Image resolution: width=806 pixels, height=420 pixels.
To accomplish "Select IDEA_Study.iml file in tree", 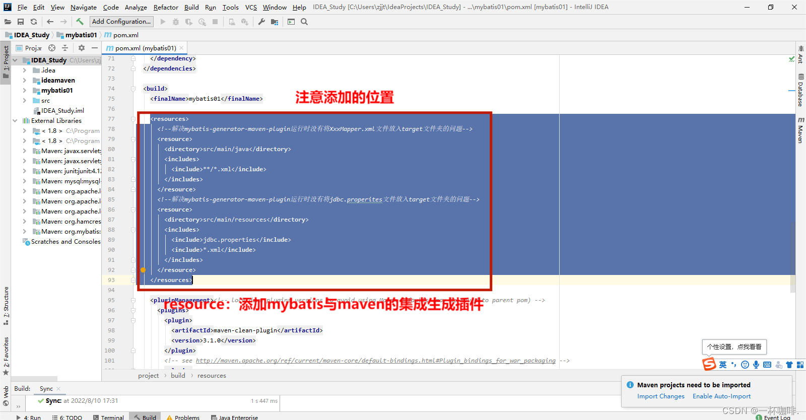I will (x=59, y=110).
